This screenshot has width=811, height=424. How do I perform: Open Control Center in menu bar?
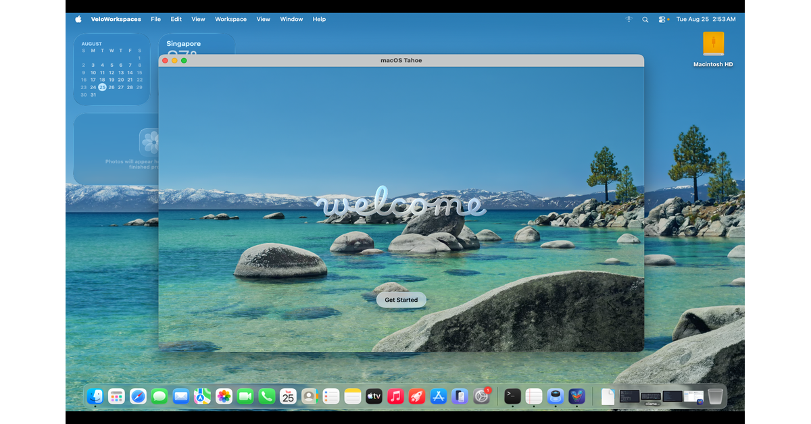click(x=662, y=19)
